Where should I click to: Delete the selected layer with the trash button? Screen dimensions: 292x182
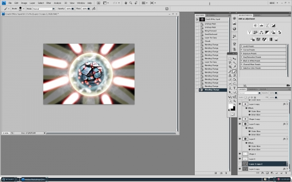(286, 173)
